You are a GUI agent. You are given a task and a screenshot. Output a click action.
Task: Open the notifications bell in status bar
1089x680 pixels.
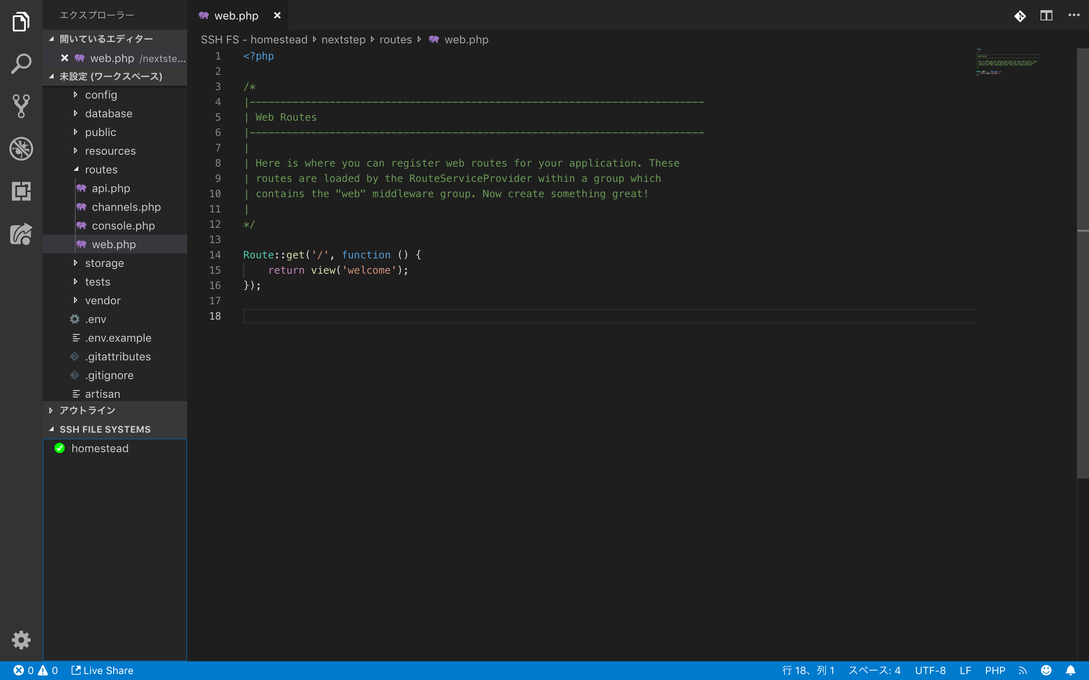click(x=1071, y=670)
